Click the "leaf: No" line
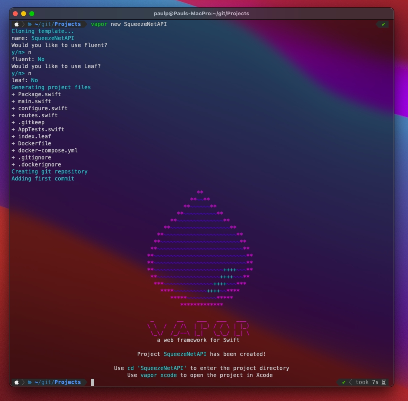Viewport: 408px width, 401px height. coord(25,80)
